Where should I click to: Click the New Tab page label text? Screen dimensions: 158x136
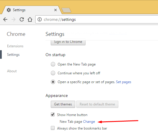(71, 122)
